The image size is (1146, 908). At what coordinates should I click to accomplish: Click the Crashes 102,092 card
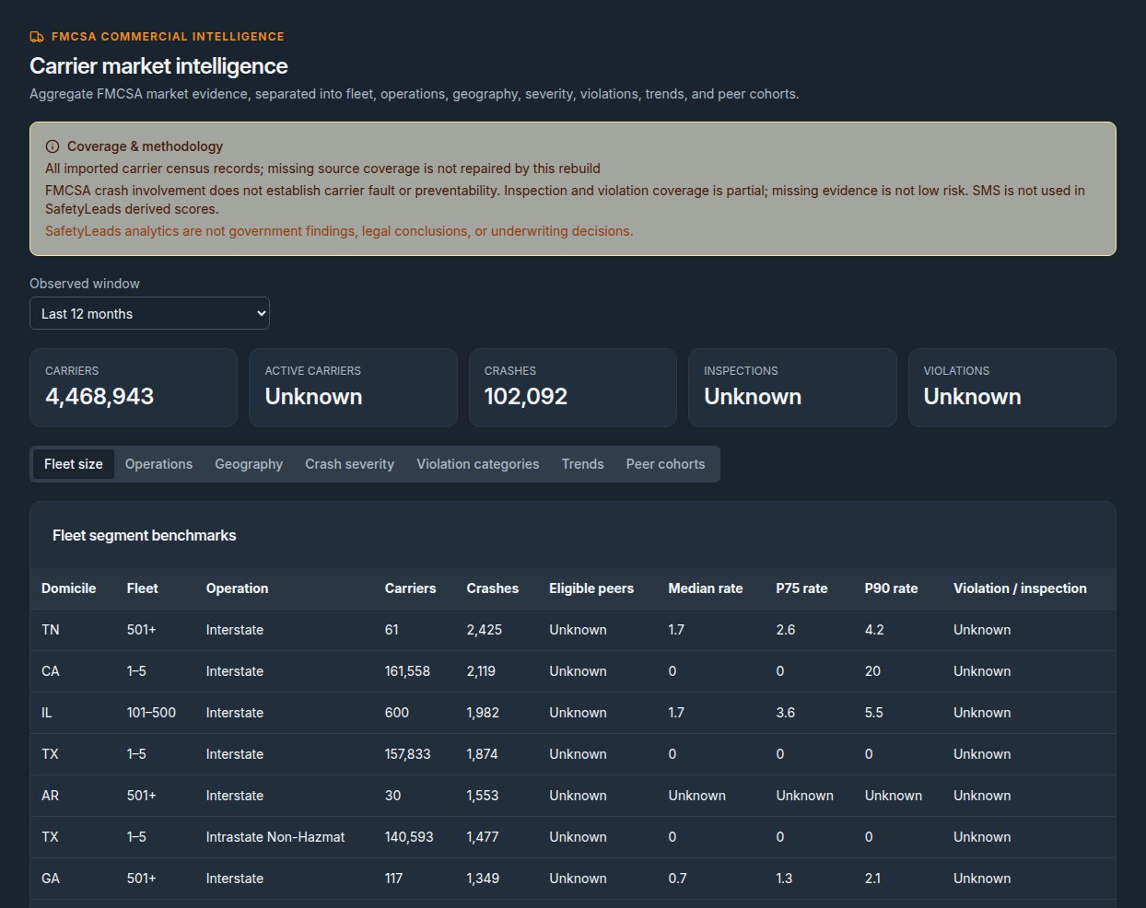point(573,388)
